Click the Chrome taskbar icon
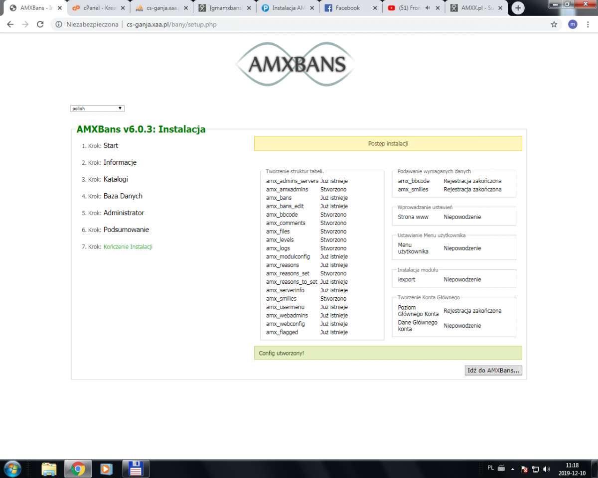 pyautogui.click(x=77, y=469)
